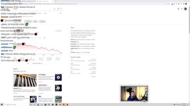Open the Wikipedia link in About panel
The height and width of the screenshot is (106, 190).
click(x=84, y=37)
